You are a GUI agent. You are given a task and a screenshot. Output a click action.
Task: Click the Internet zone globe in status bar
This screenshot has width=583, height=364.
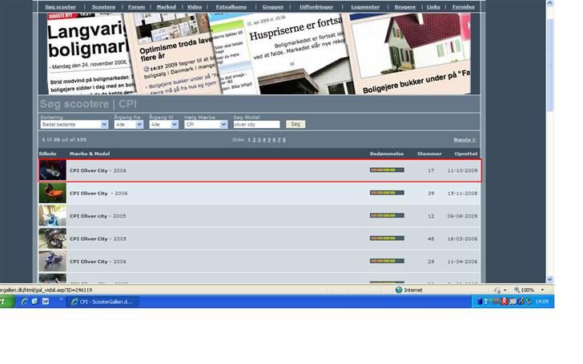pyautogui.click(x=399, y=290)
